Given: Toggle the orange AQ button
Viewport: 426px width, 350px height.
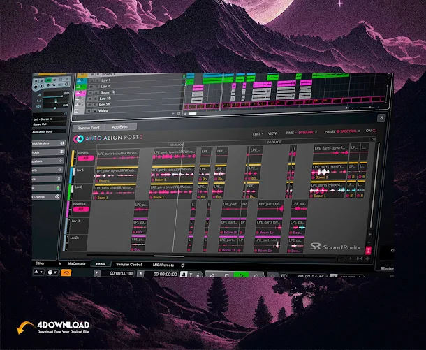Looking at the screenshot, I should pyautogui.click(x=66, y=272).
